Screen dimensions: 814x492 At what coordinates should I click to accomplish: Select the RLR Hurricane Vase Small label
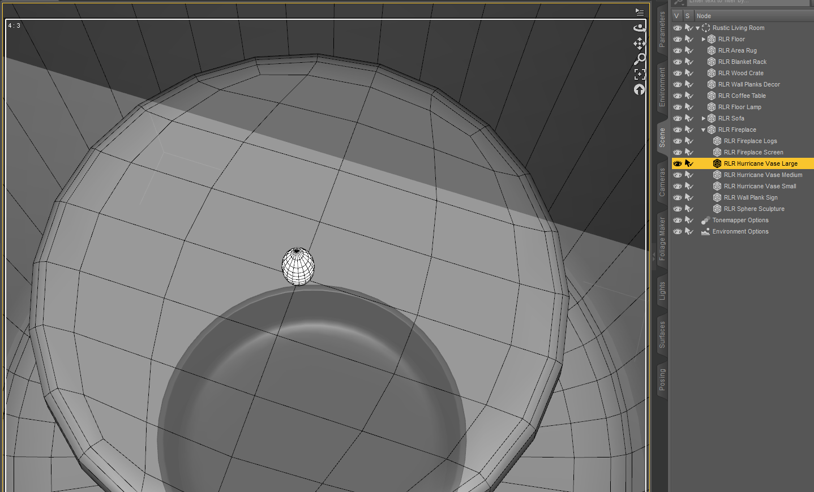[760, 186]
